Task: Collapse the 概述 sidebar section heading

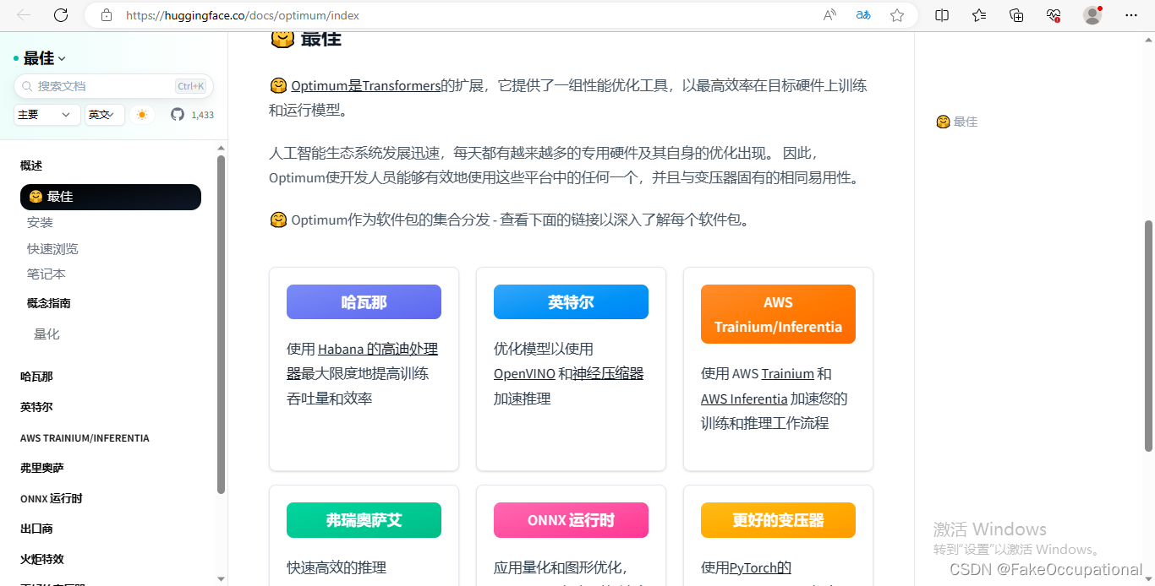Action: [x=31, y=165]
